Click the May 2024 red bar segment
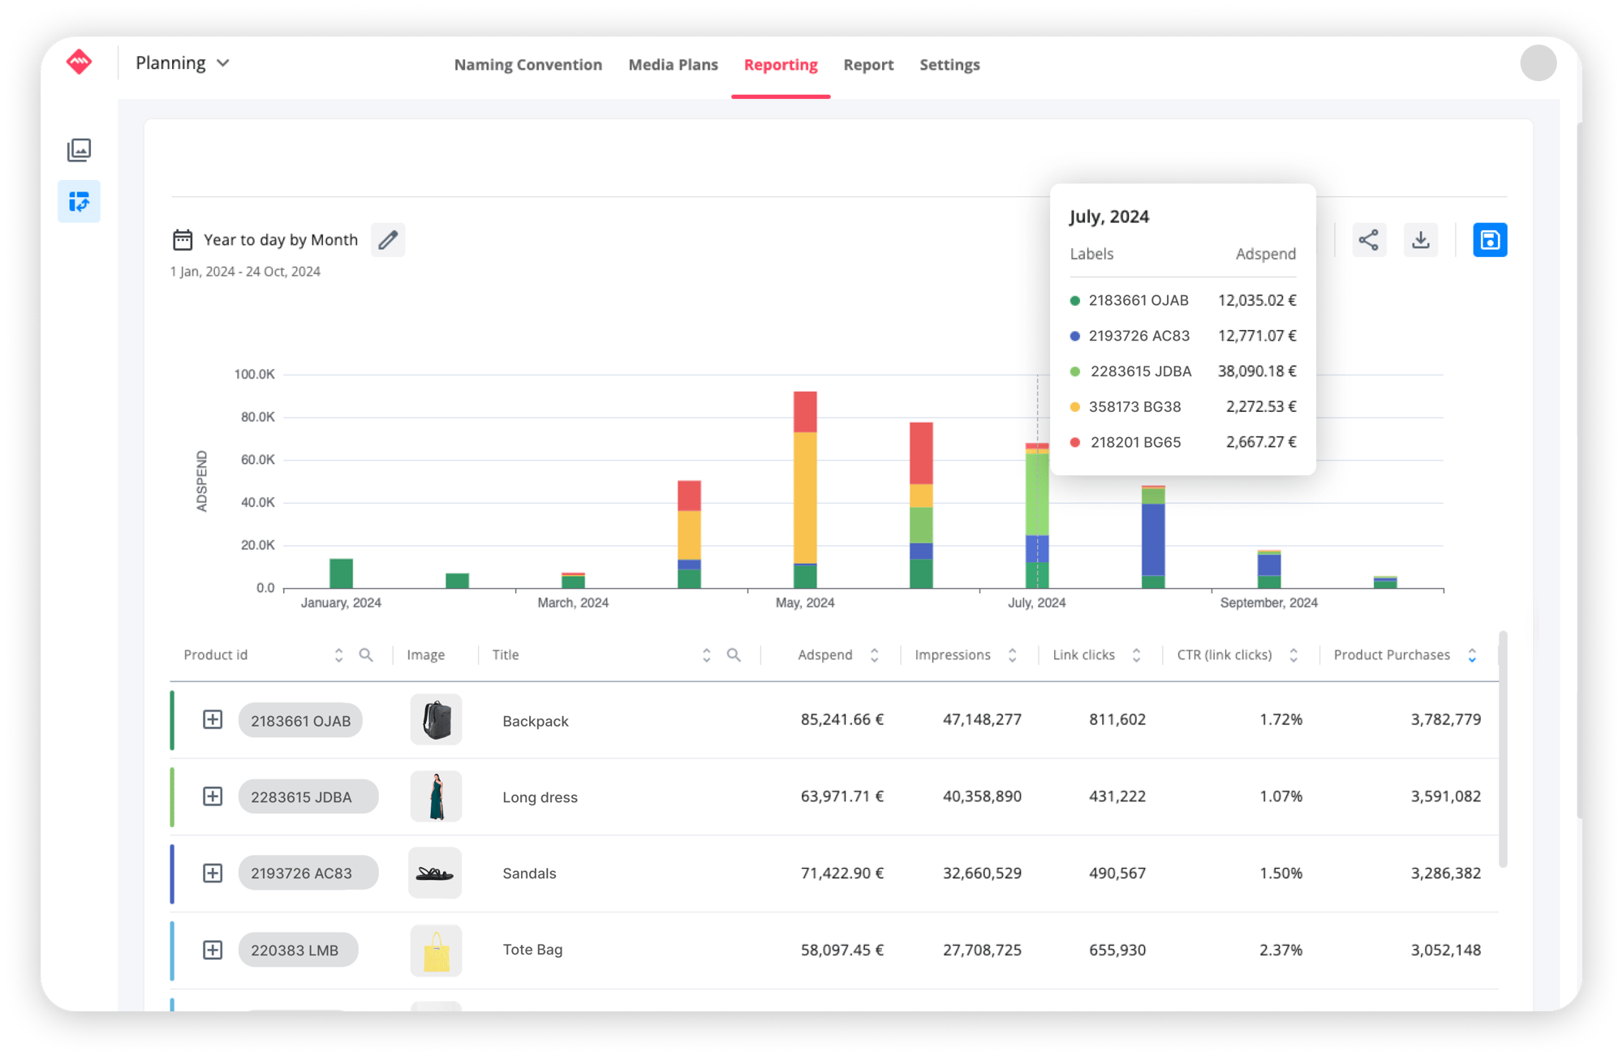Screen dimensions: 1623x1056 (x=805, y=411)
